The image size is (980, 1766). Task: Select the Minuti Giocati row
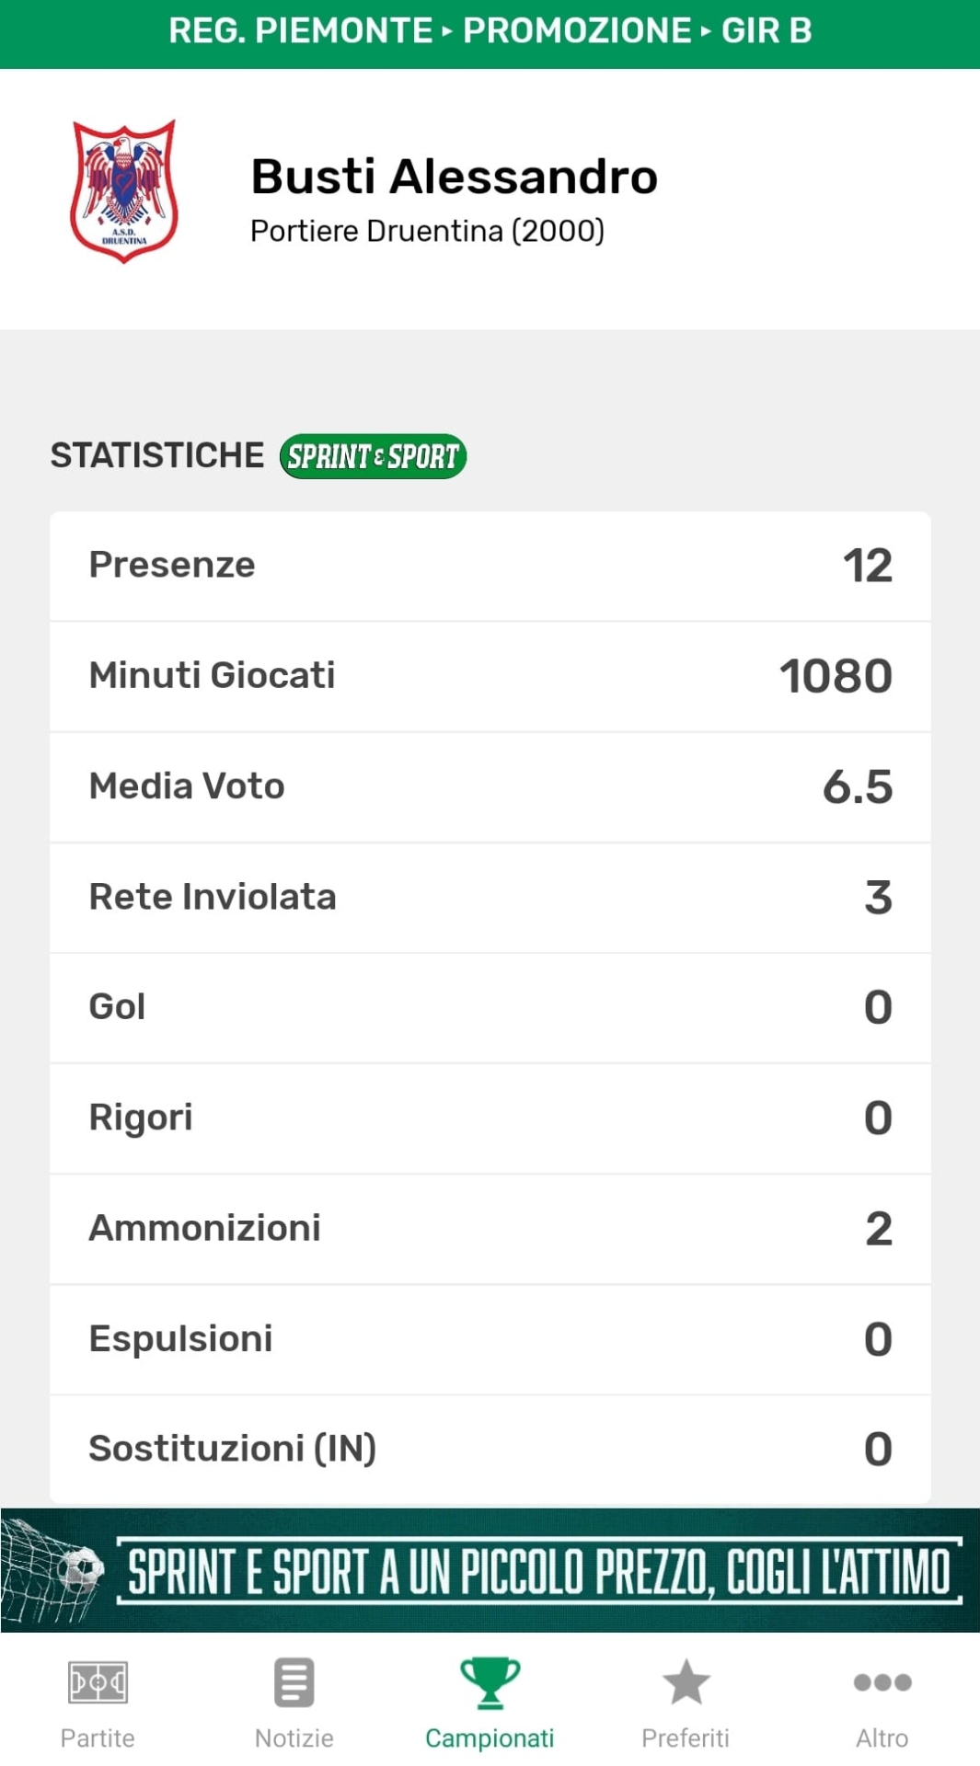pos(490,676)
